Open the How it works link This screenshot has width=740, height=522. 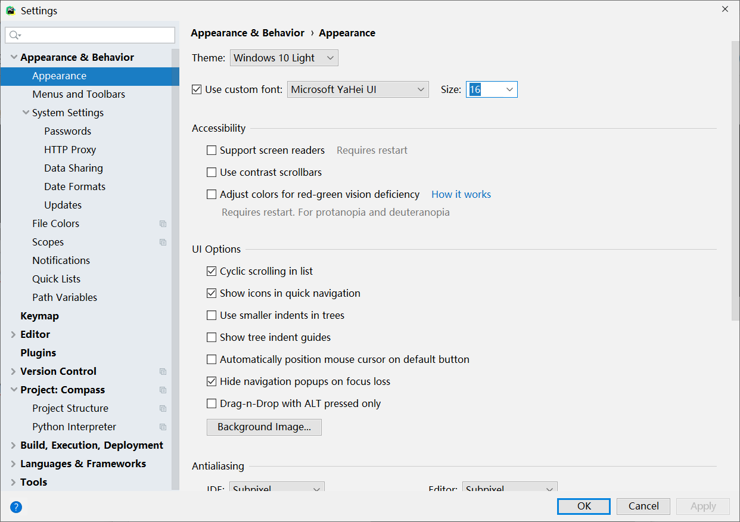coord(461,194)
